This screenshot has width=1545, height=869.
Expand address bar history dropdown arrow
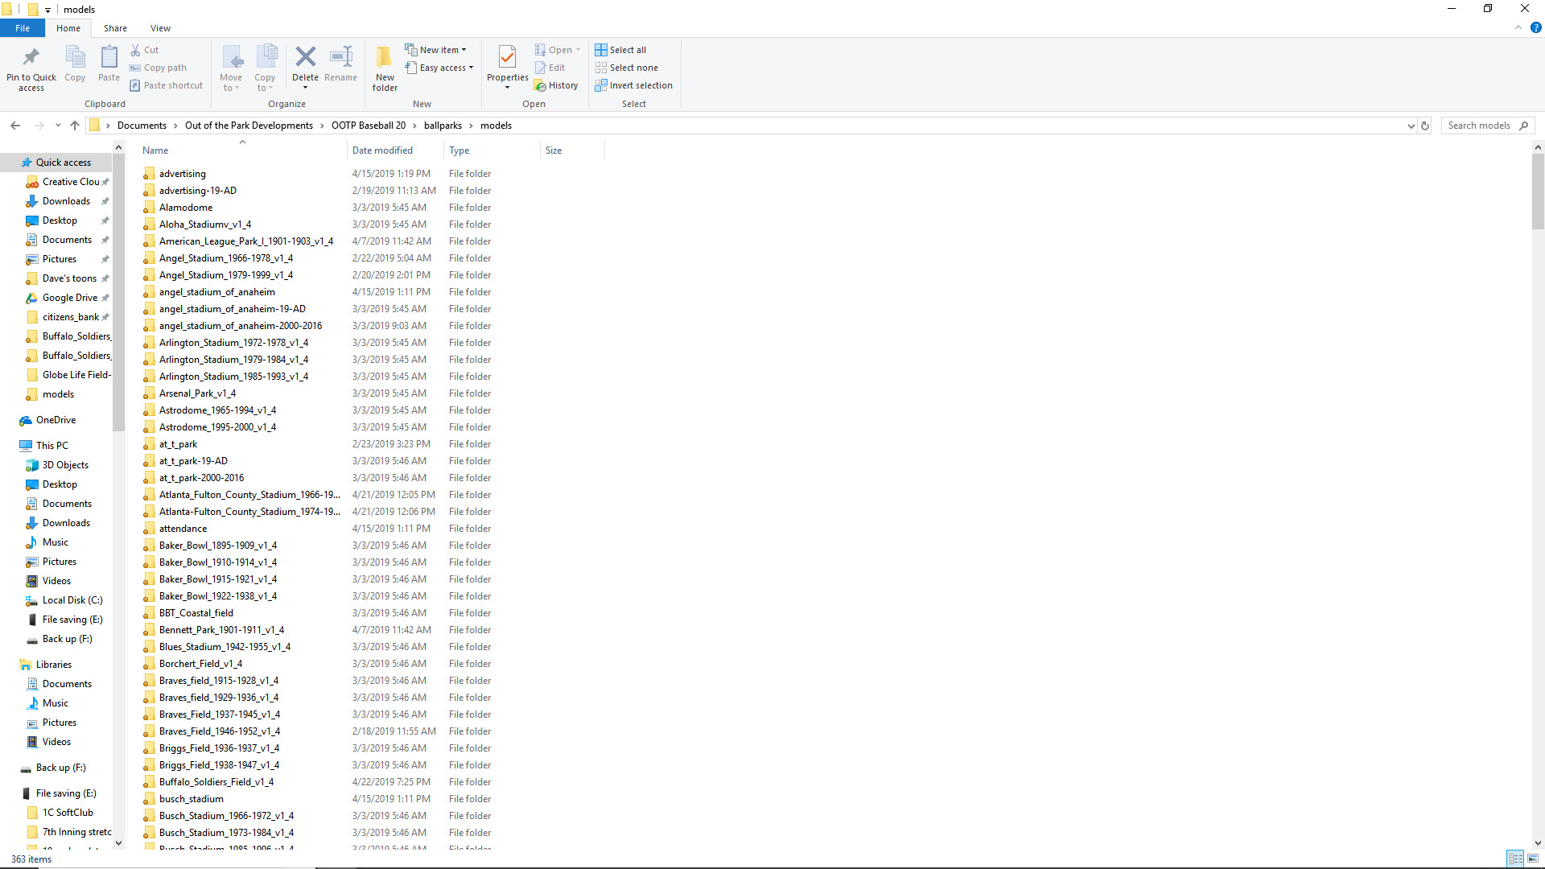[1411, 126]
